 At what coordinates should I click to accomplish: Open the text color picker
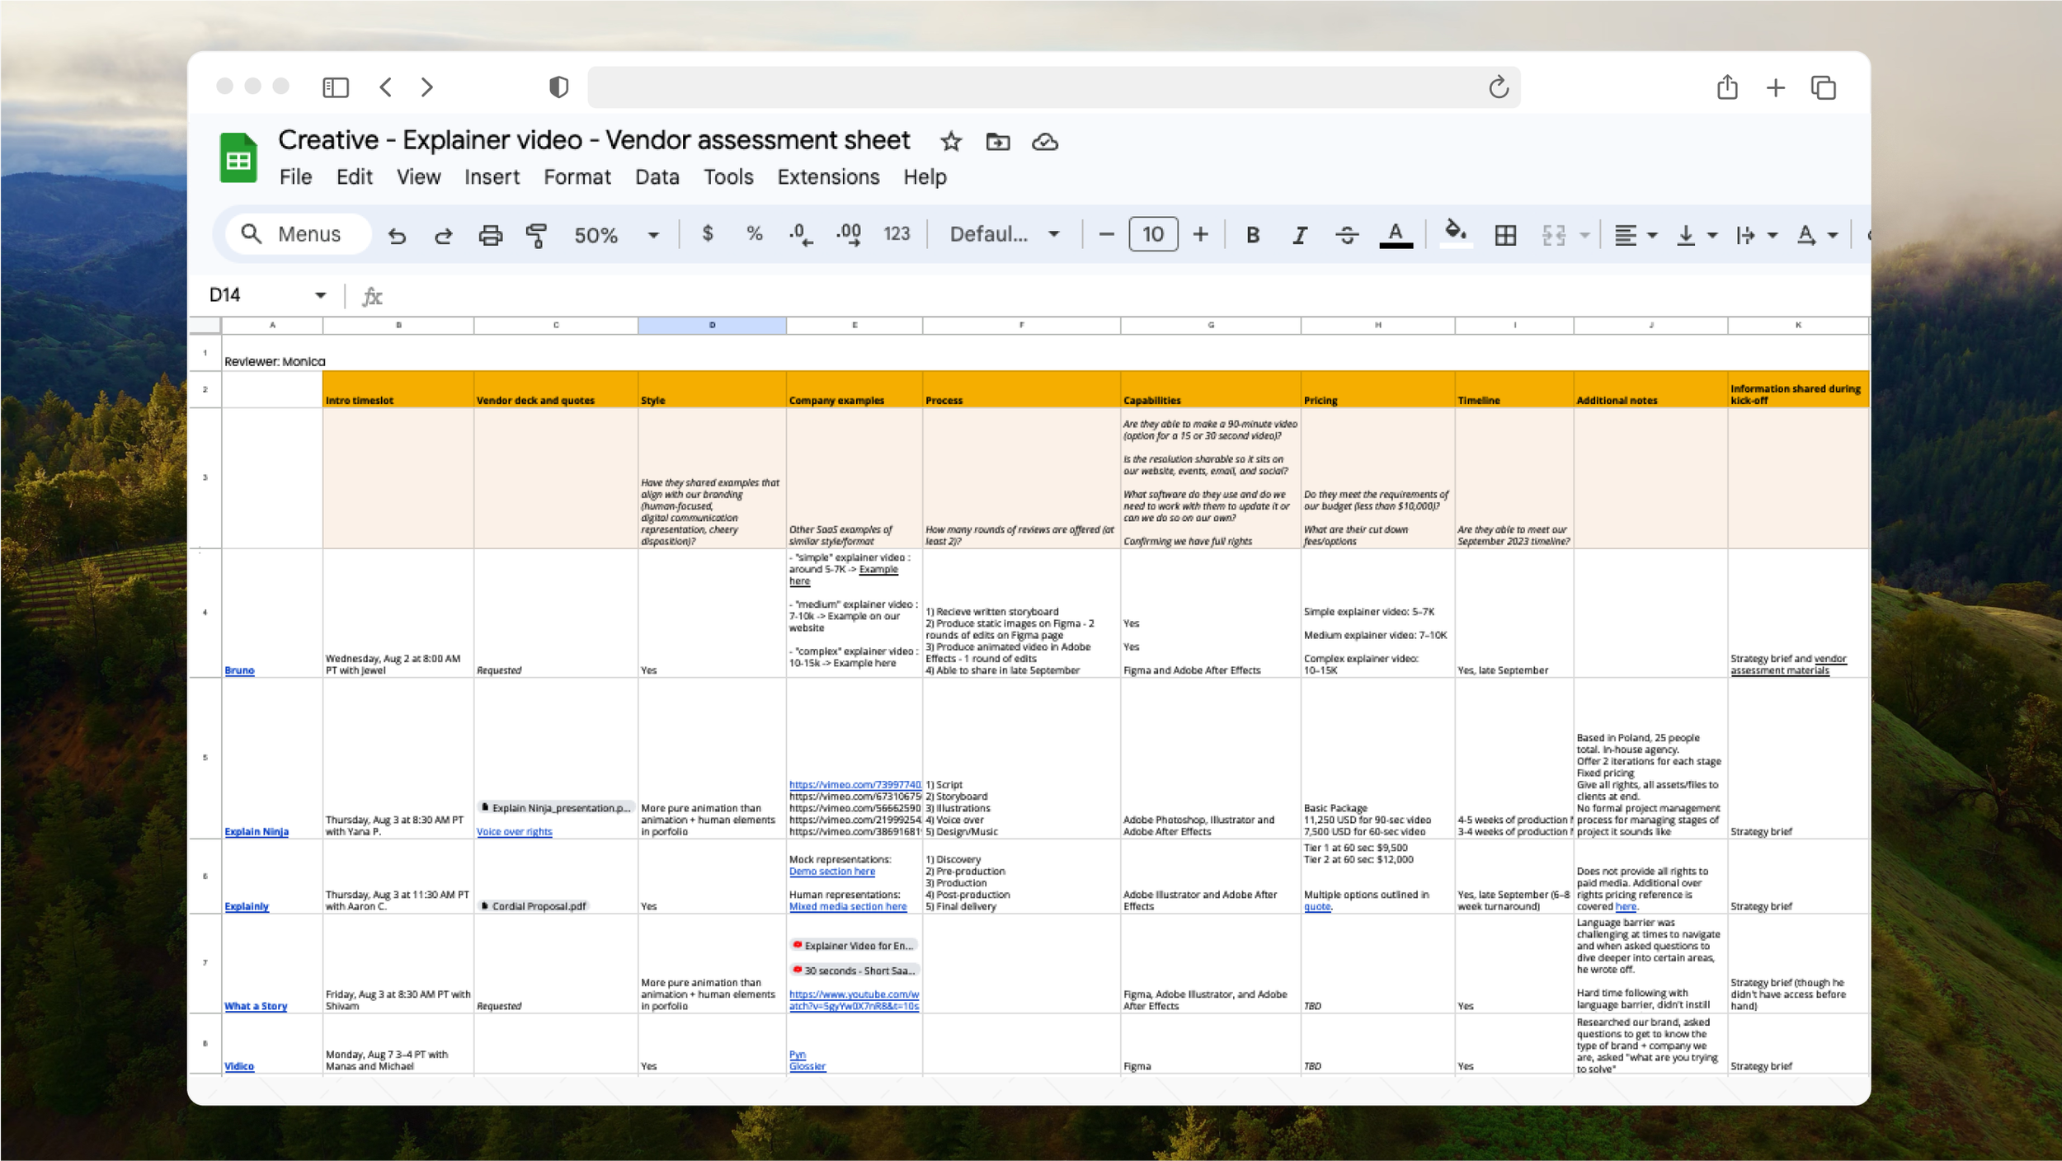tap(1396, 235)
